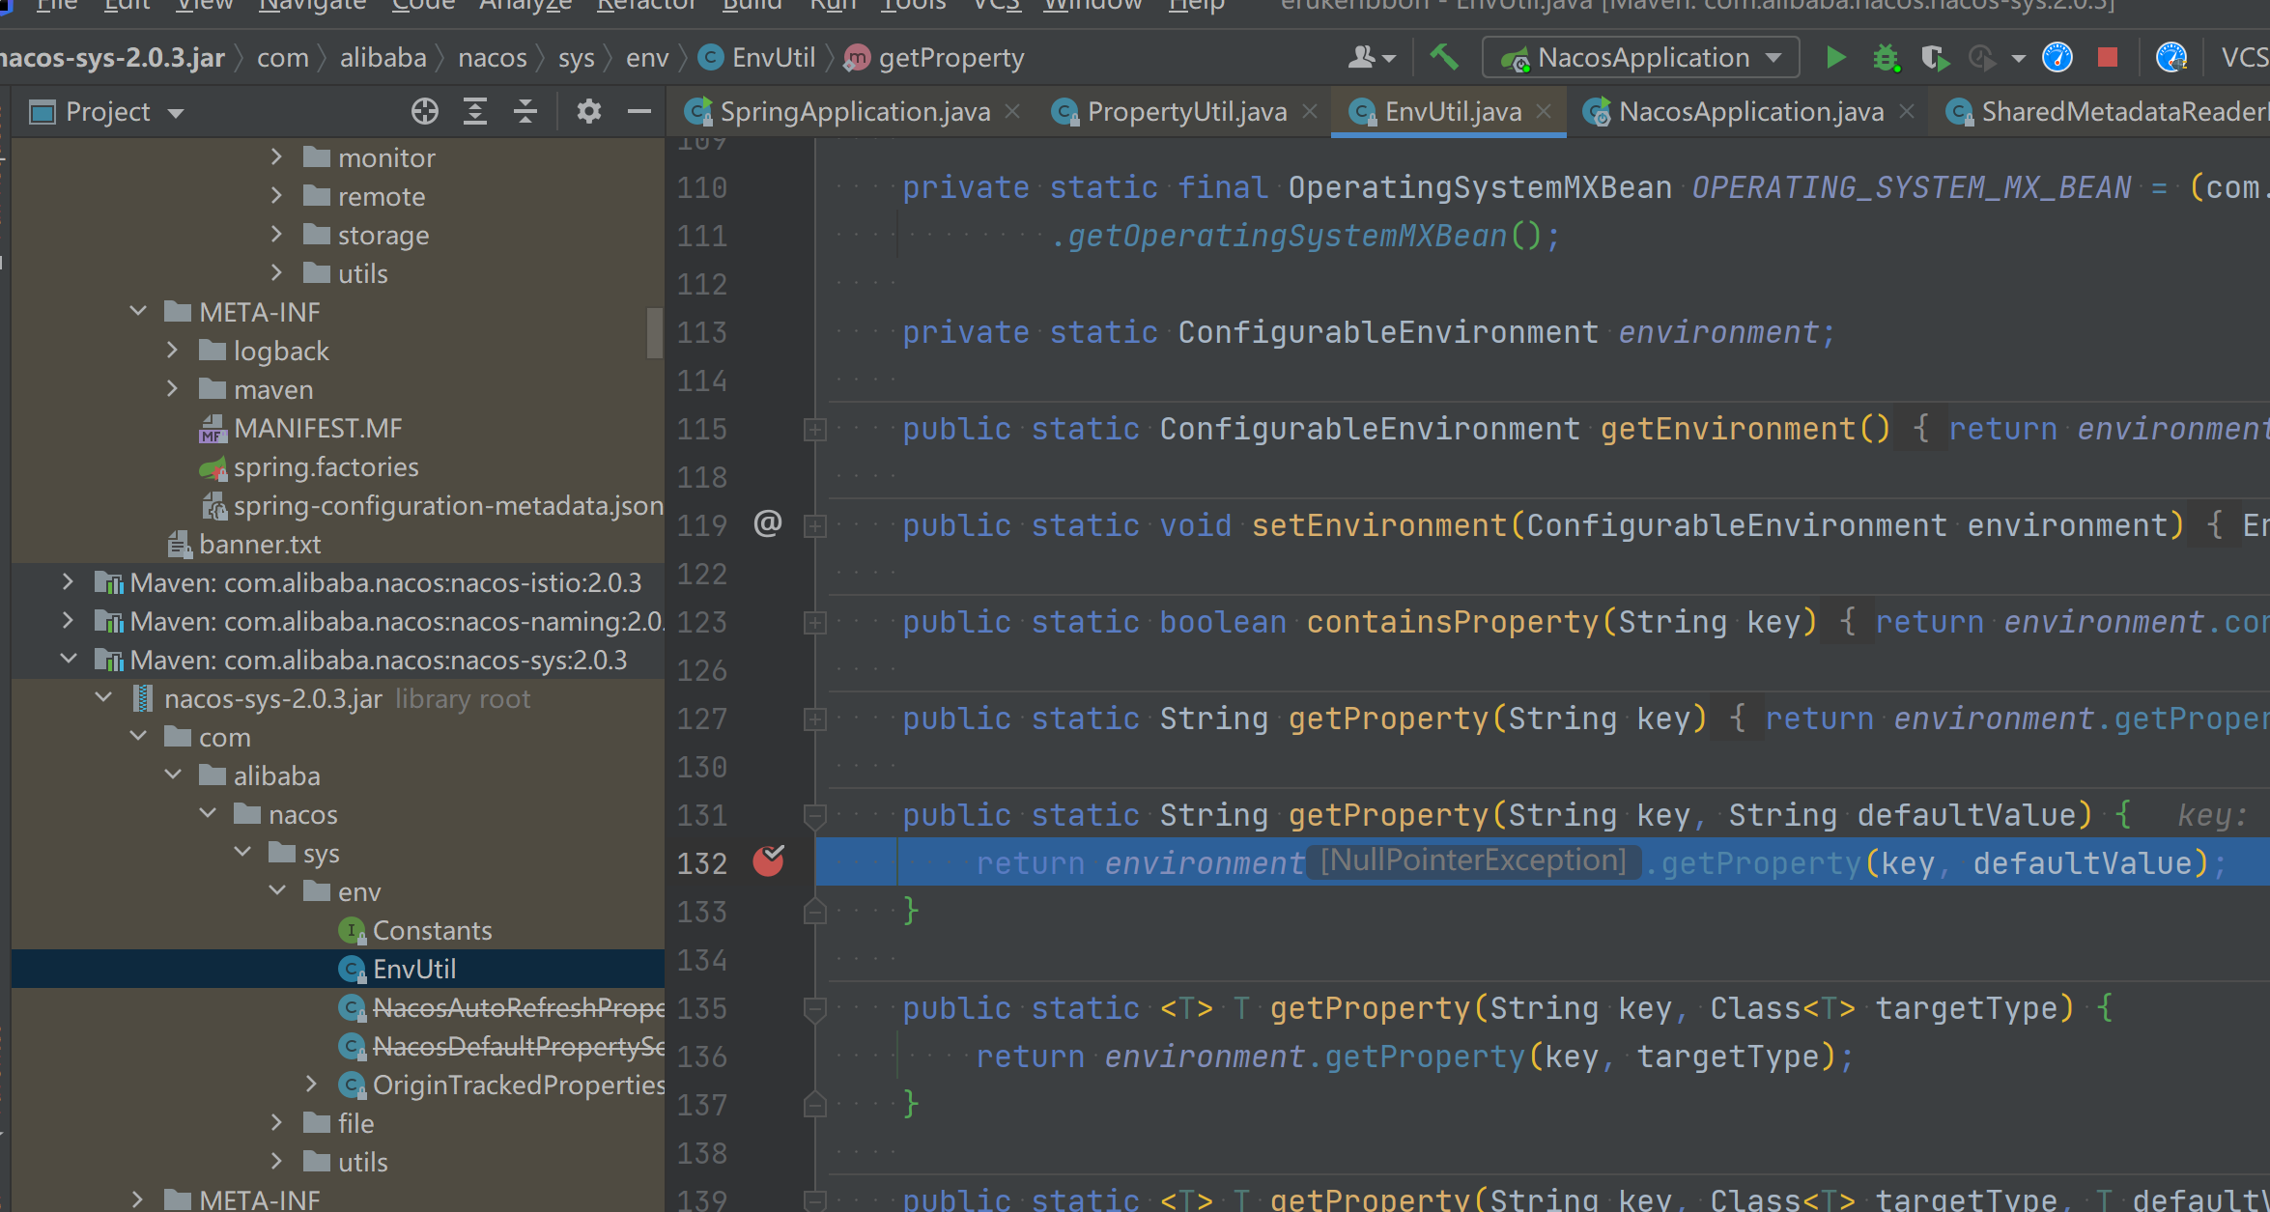Click Collapse All in Project panel
Viewport: 2270px width, 1212px height.
click(x=525, y=112)
